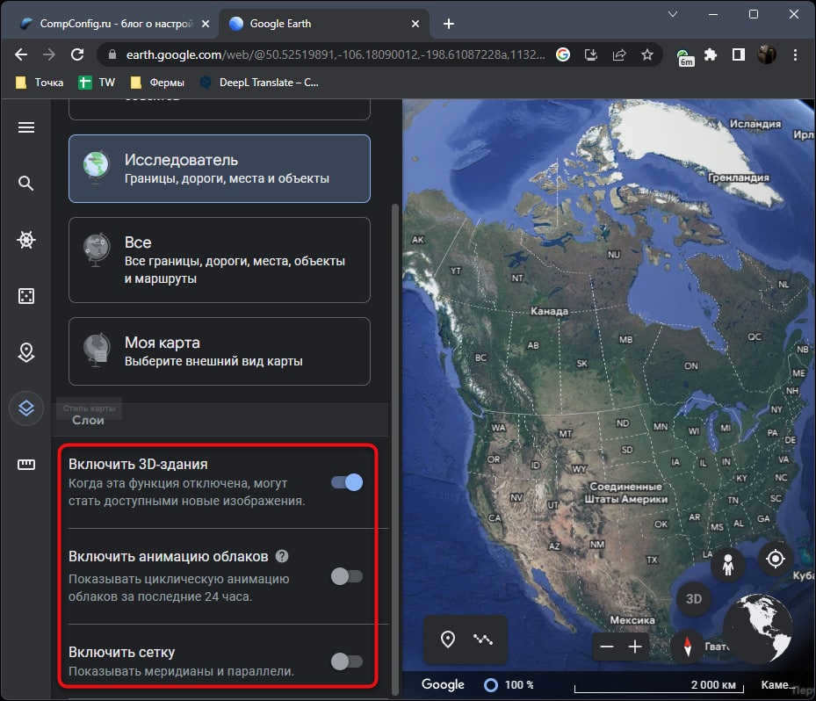Fly to my current location

(776, 559)
